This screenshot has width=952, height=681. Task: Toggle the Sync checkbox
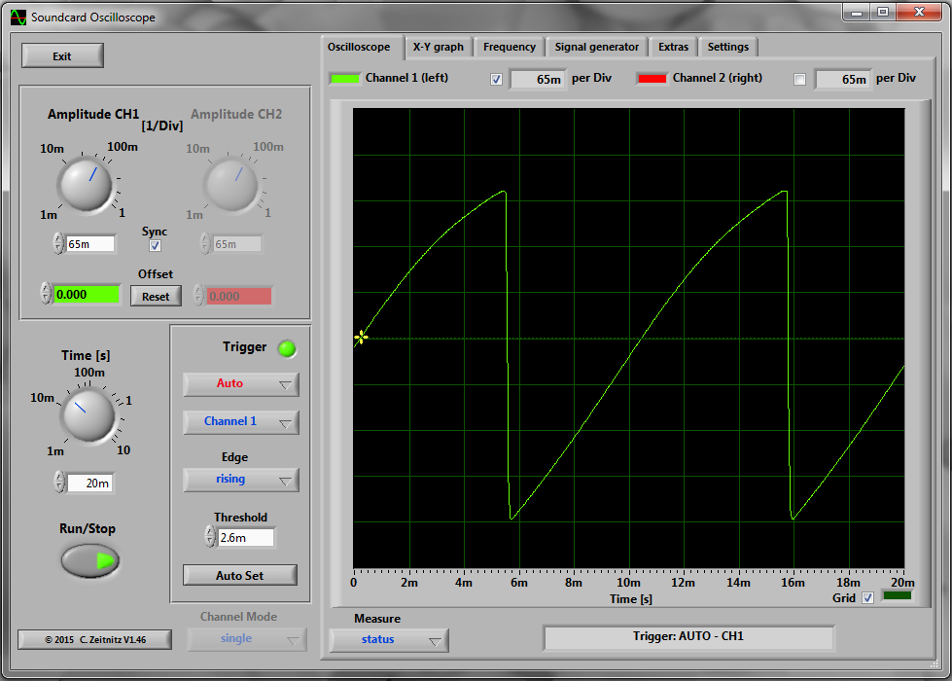(x=155, y=246)
